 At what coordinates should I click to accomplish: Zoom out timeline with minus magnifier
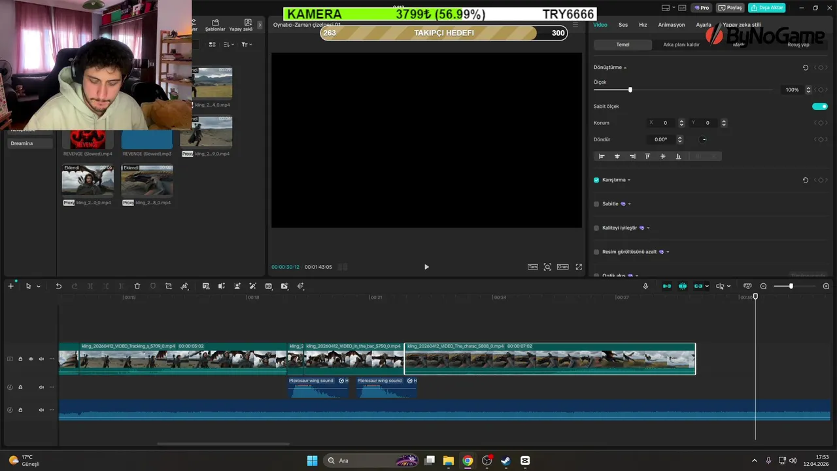click(763, 287)
